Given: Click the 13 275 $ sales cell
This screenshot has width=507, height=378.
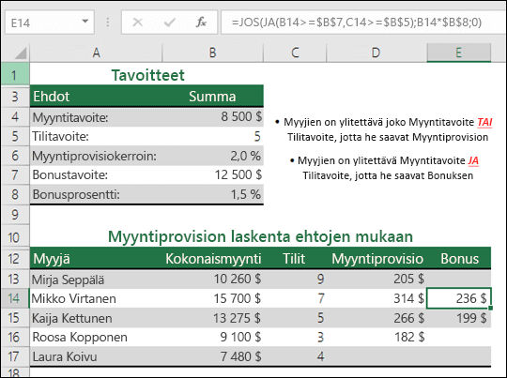Looking at the screenshot, I should point(213,318).
